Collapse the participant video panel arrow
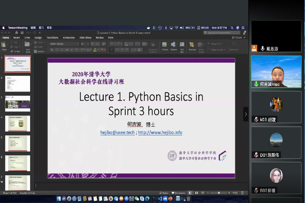The width and height of the screenshot is (305, 203). 246,114
